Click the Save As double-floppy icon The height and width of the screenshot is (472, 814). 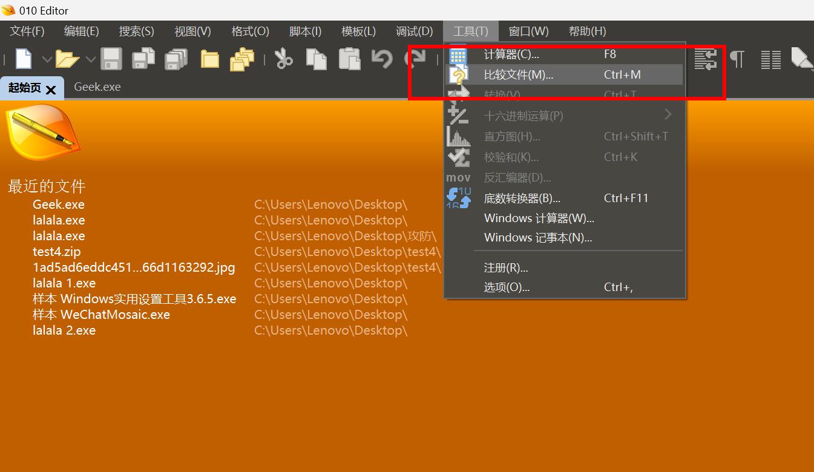pos(143,59)
